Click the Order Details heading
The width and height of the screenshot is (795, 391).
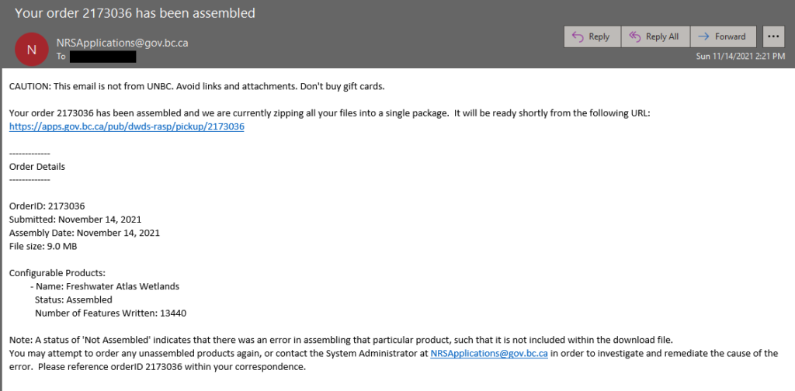coord(37,166)
